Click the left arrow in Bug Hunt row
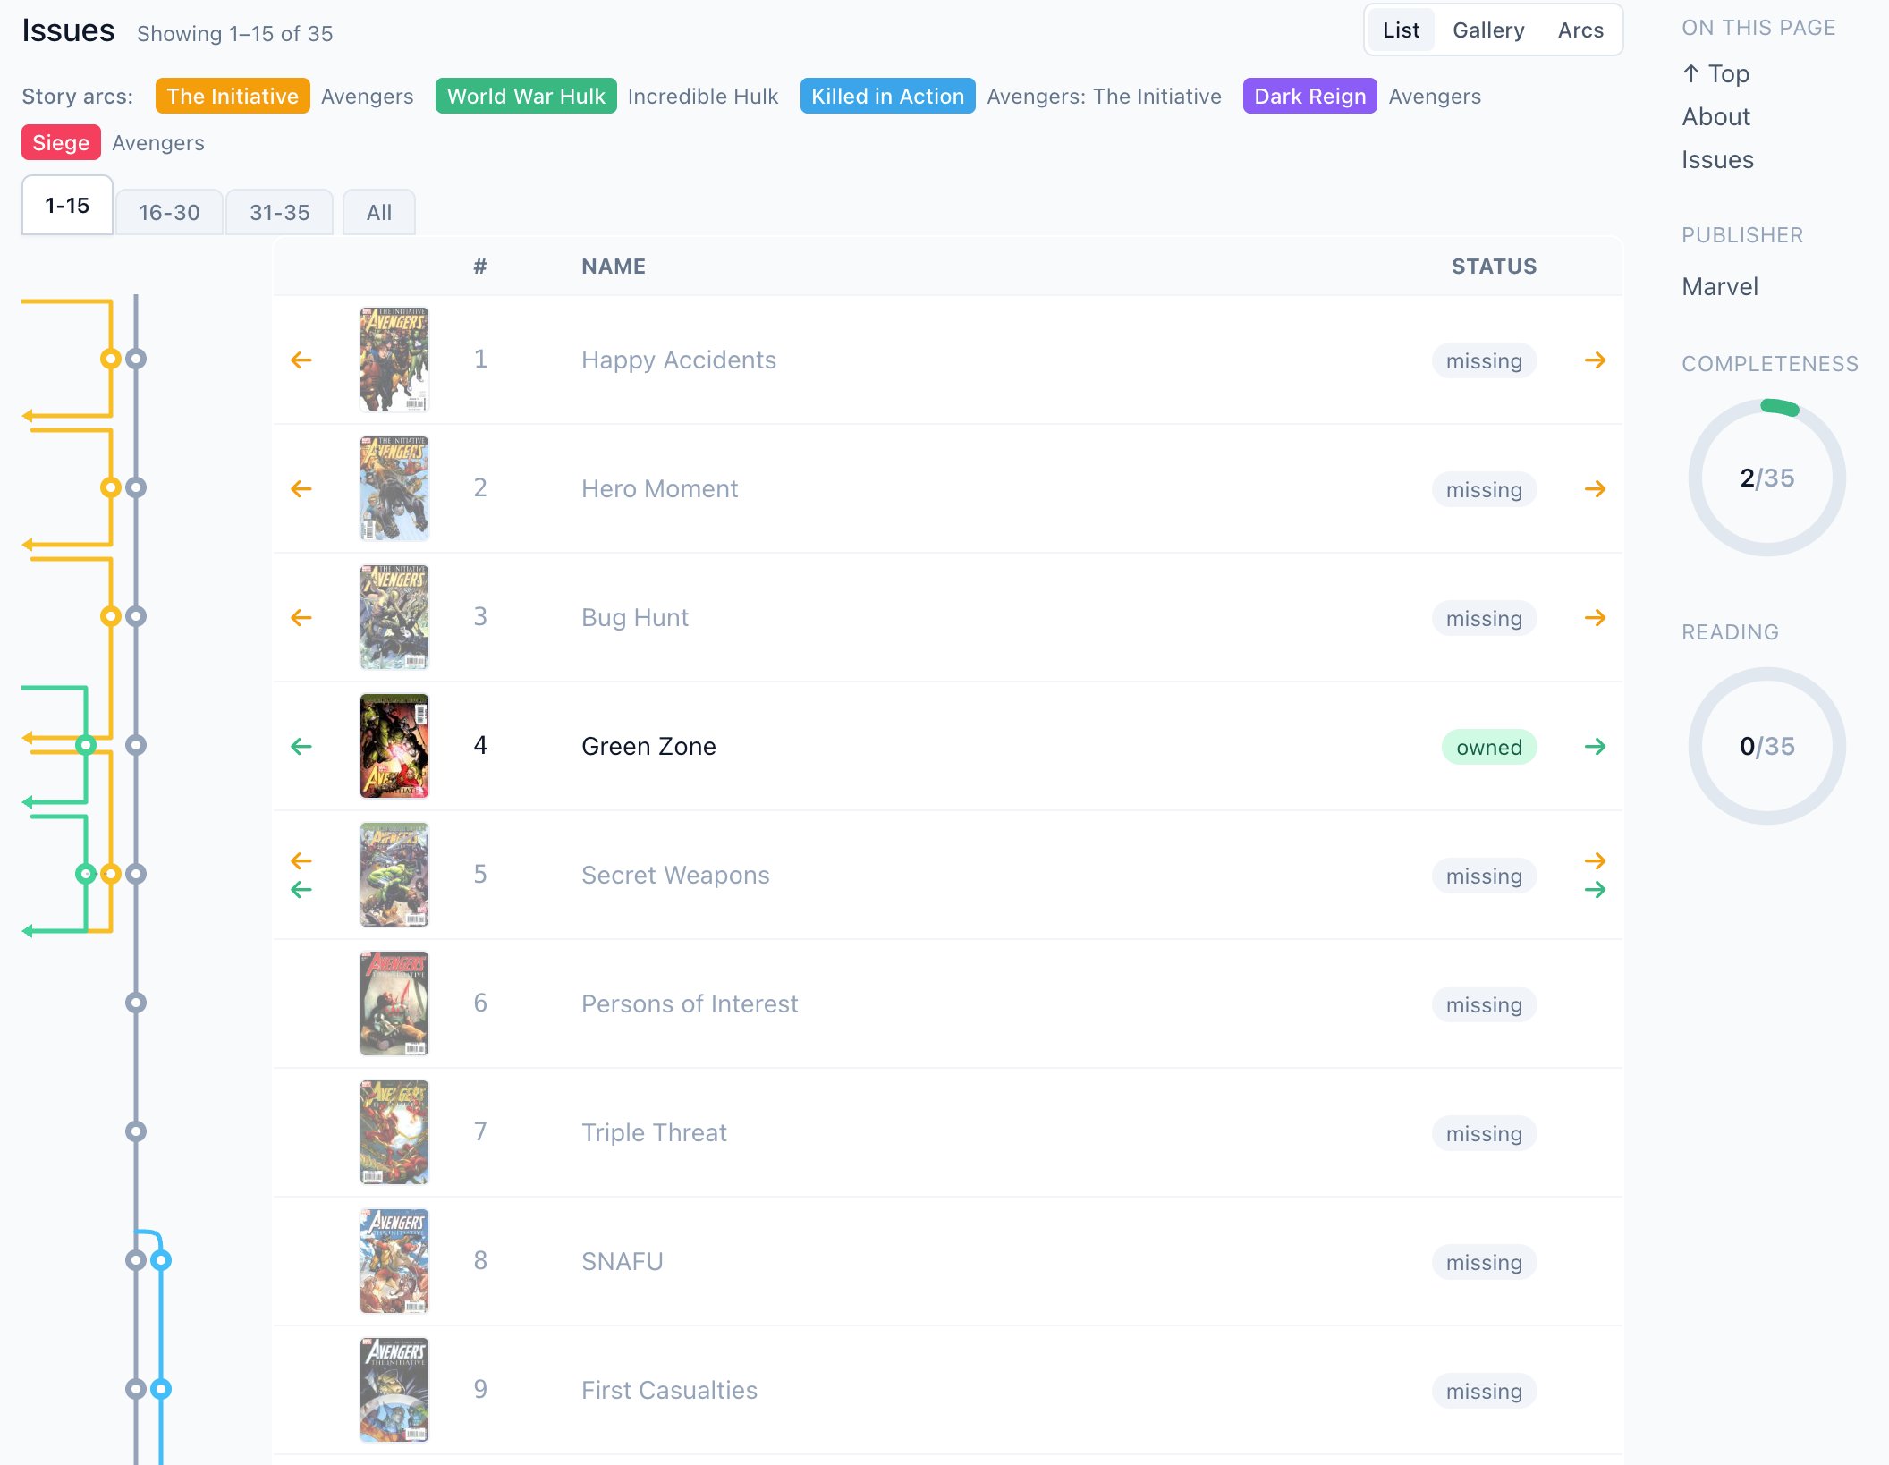Screen dimensions: 1889x1465 (301, 618)
